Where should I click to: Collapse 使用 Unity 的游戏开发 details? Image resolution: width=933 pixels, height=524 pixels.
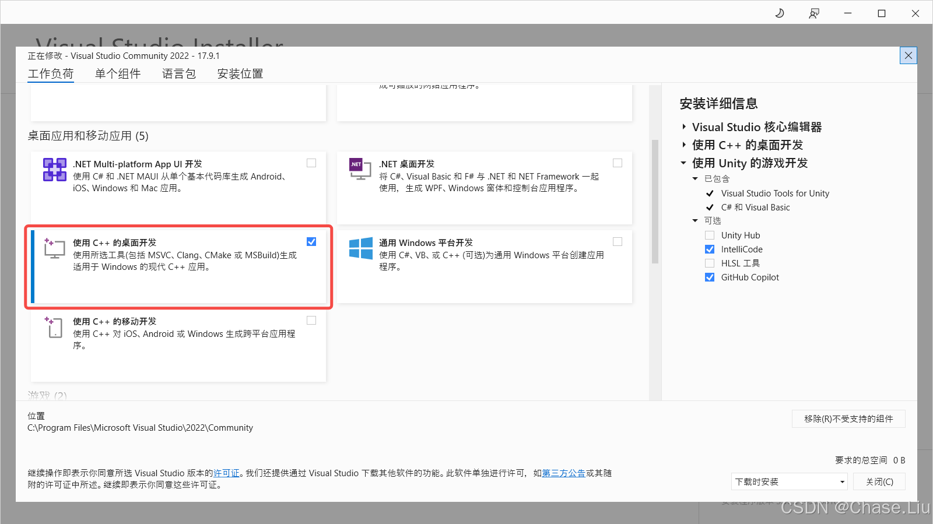pos(683,163)
